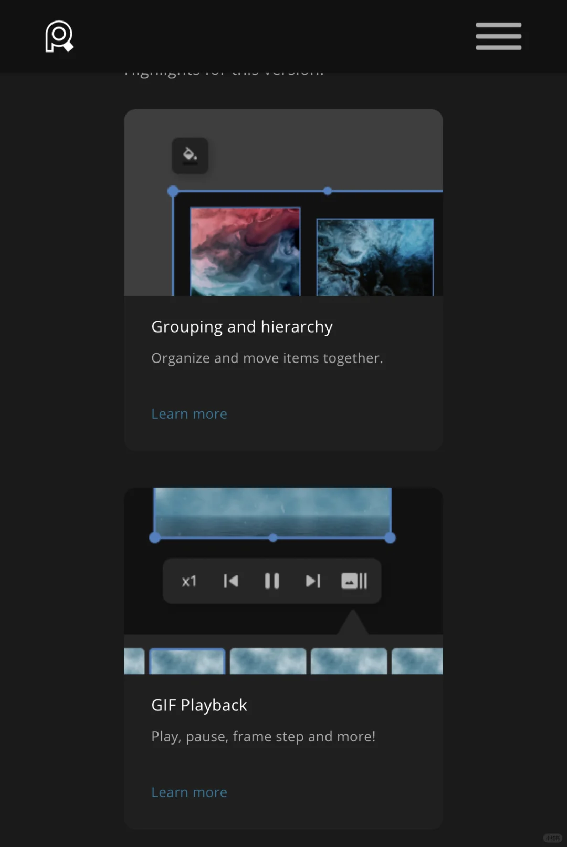This screenshot has width=567, height=847.
Task: Click the x1 playback speed control
Action: [189, 581]
